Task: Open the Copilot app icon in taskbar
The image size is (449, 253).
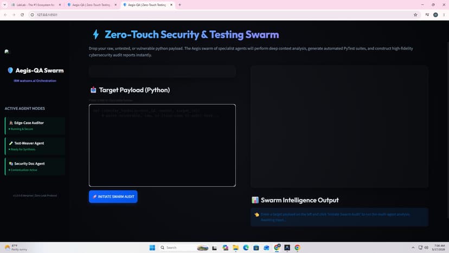Action: [x=226, y=248]
